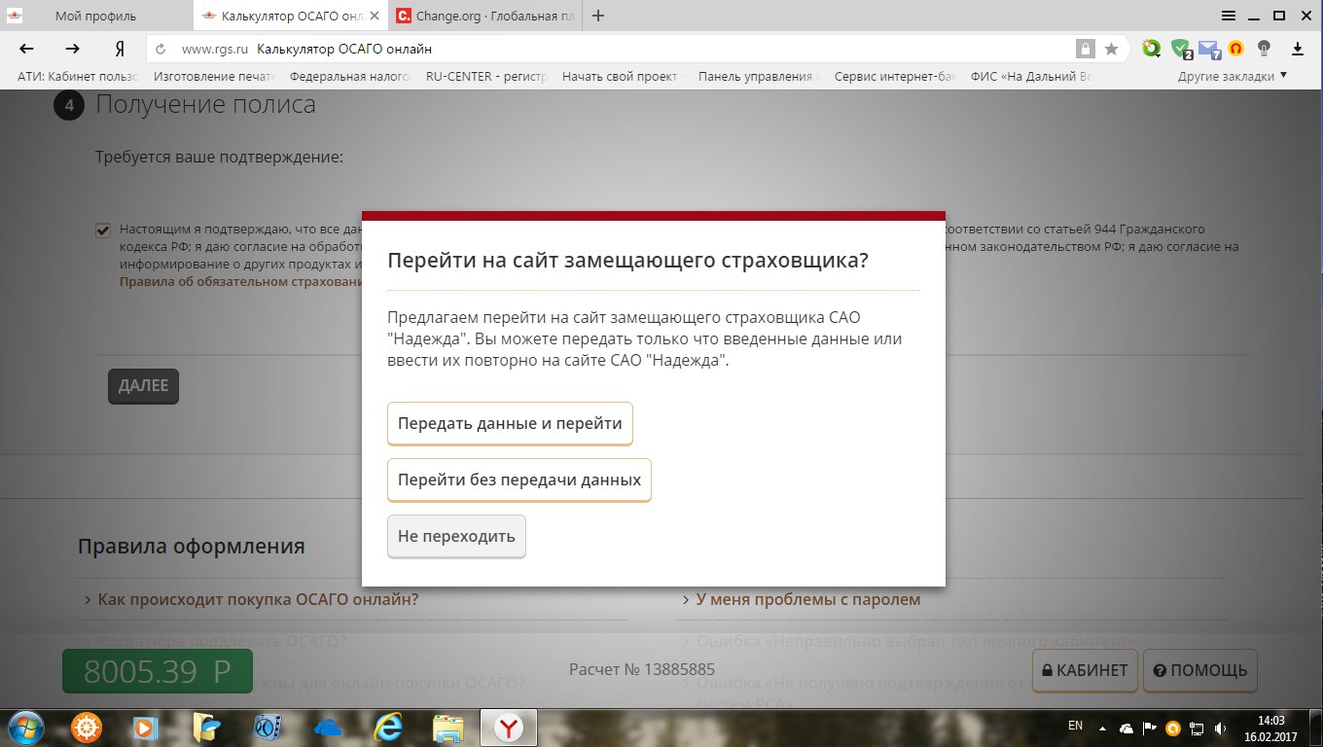Open the ПОМОЩЬ button

click(x=1200, y=670)
